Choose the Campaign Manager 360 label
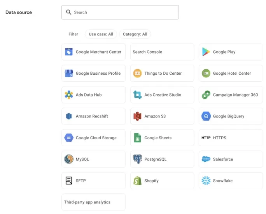This screenshot has height=214, width=266. [x=235, y=95]
